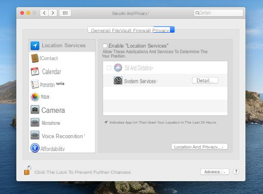Open help with the question mark button
The height and width of the screenshot is (194, 263).
(x=236, y=171)
